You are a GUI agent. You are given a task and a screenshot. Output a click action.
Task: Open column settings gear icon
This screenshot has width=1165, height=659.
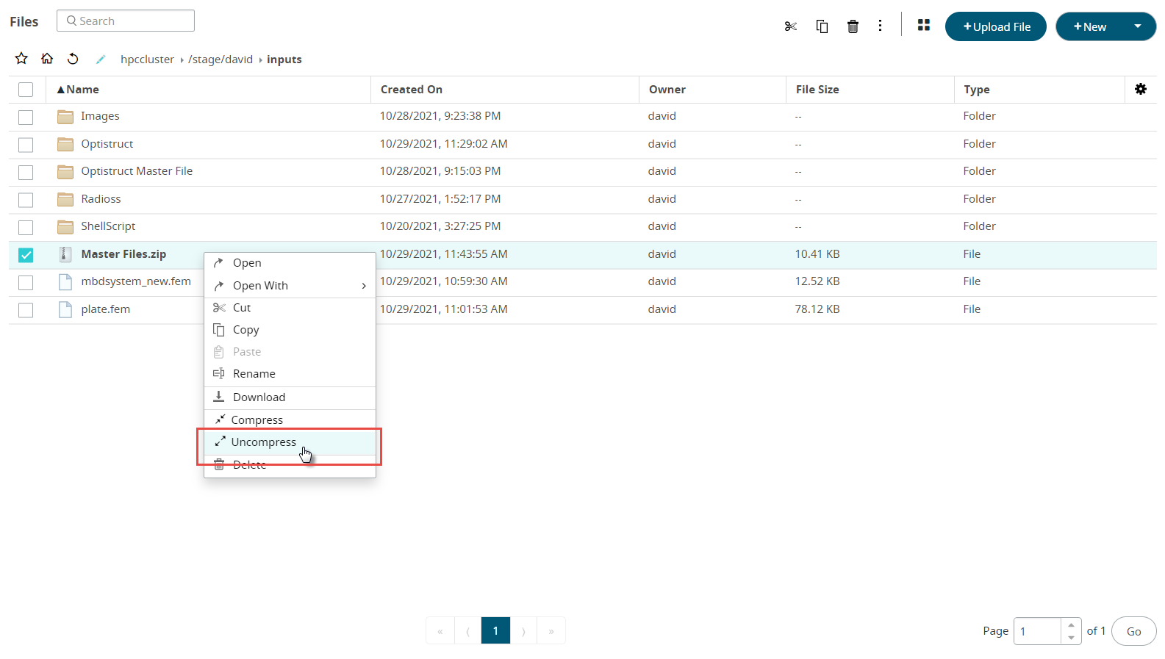coord(1140,89)
